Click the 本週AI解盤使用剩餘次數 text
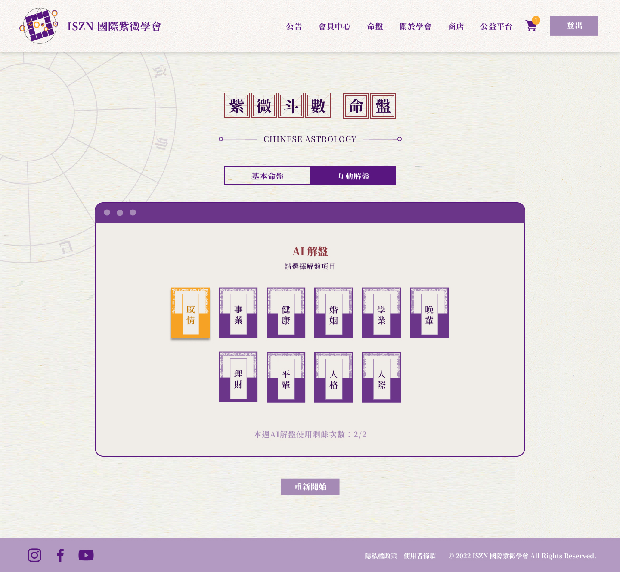 click(310, 434)
